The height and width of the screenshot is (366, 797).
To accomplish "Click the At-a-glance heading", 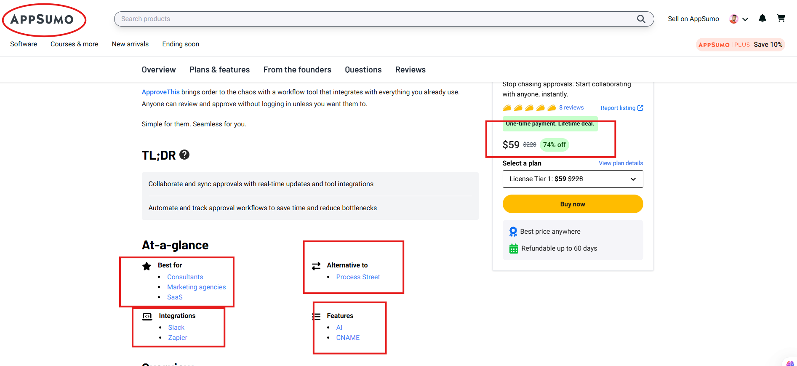I will click(175, 245).
